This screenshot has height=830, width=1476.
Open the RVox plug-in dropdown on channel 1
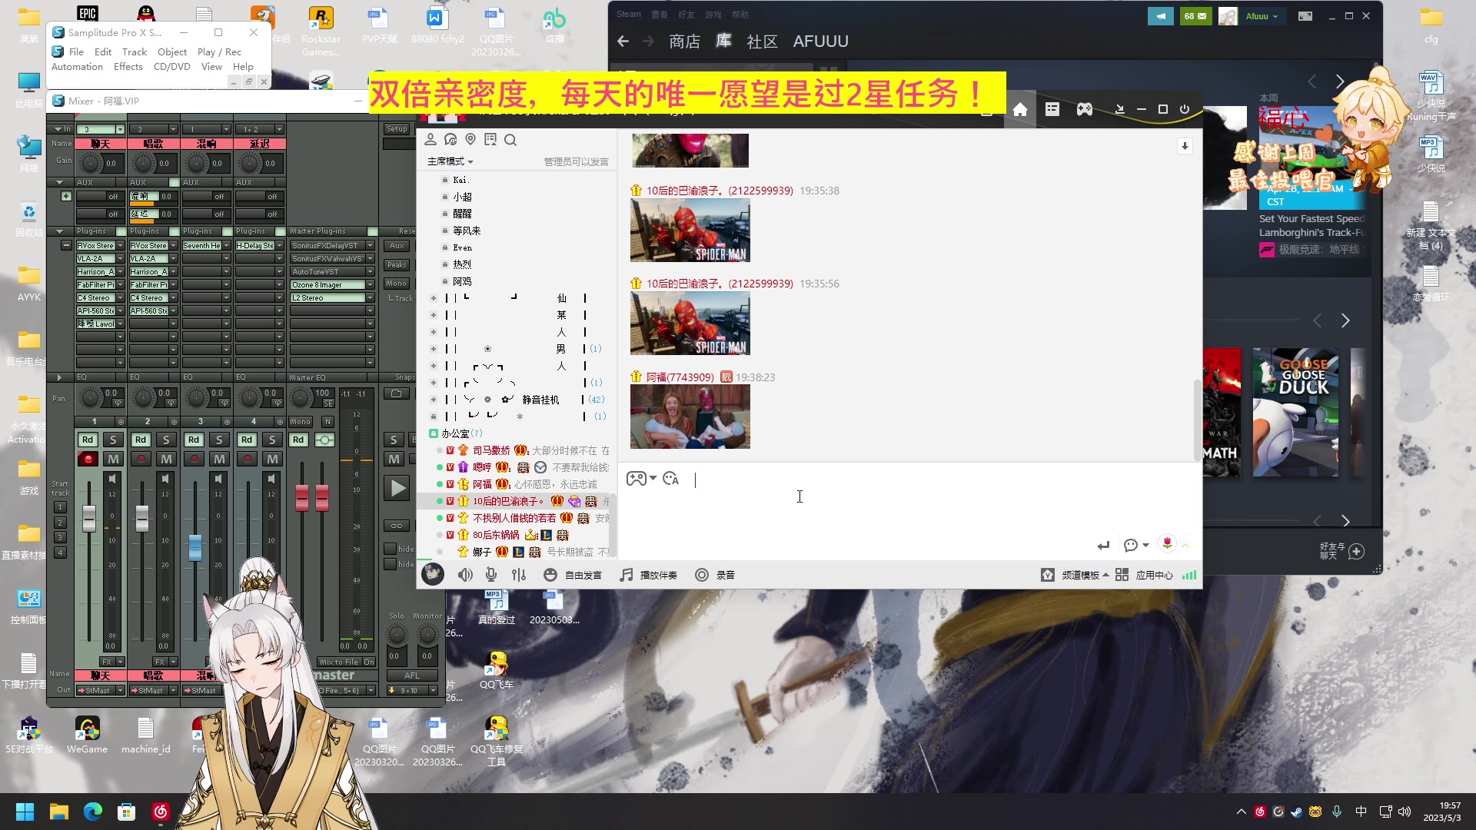[x=120, y=246]
